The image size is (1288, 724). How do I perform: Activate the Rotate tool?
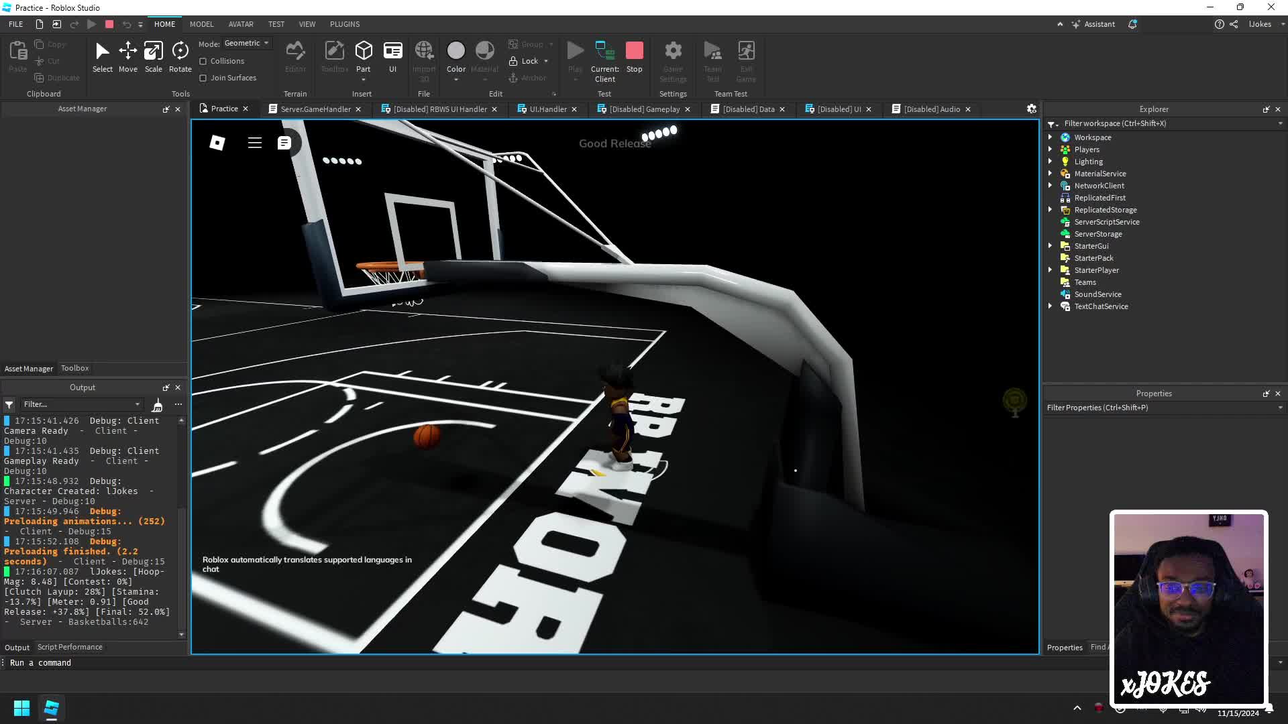point(180,57)
